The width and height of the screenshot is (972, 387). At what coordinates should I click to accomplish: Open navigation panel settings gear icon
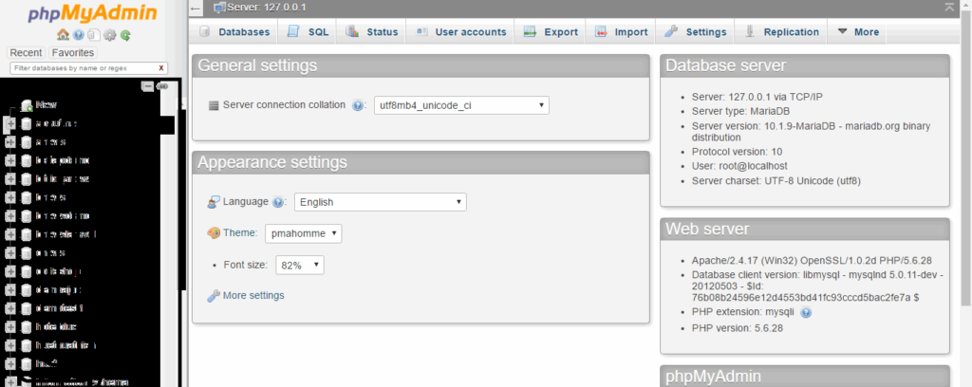tap(110, 35)
